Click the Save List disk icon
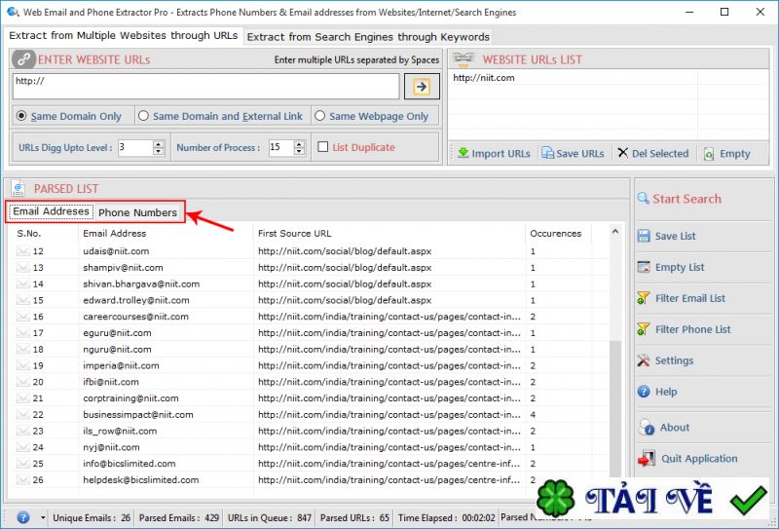779x529 pixels. click(x=644, y=236)
